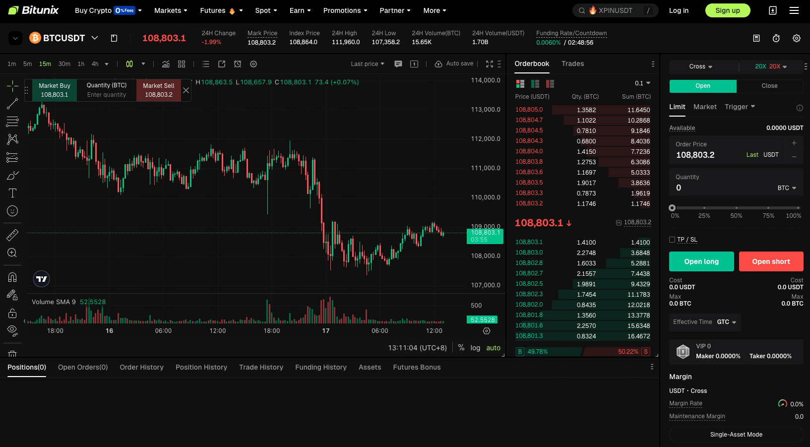Screen dimensions: 810x447
Task: Select the Close position tab
Action: 769,86
